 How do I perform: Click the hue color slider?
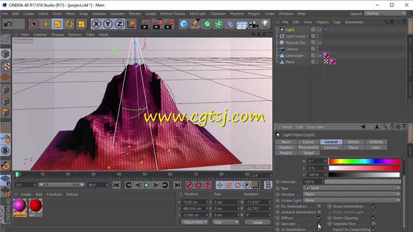point(364,161)
